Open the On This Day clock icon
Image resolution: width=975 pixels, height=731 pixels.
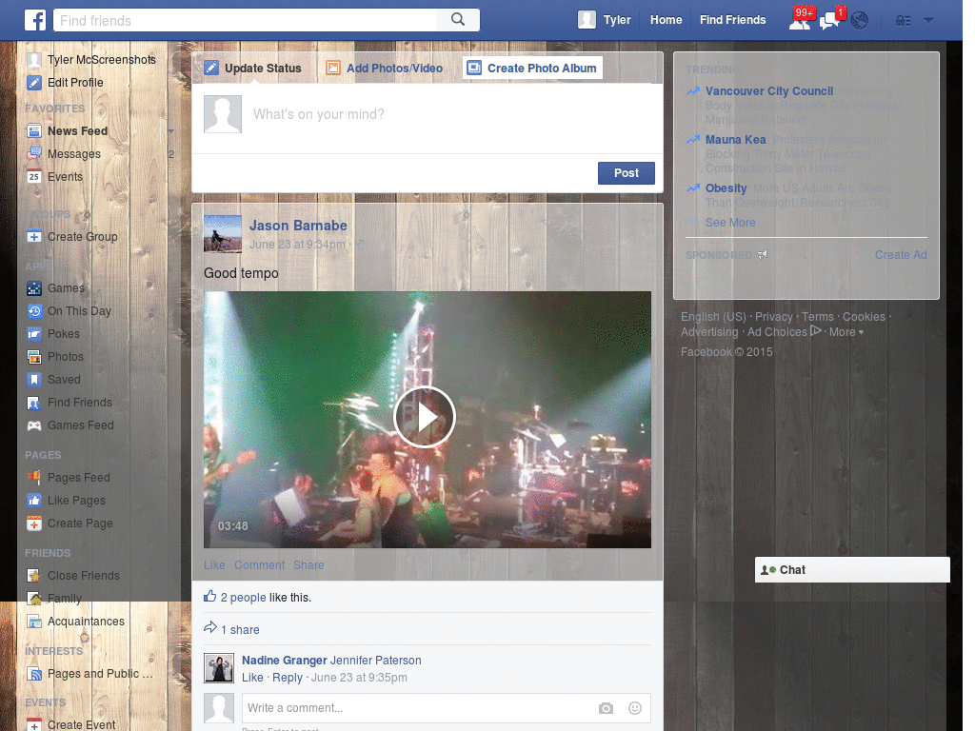[x=34, y=311]
